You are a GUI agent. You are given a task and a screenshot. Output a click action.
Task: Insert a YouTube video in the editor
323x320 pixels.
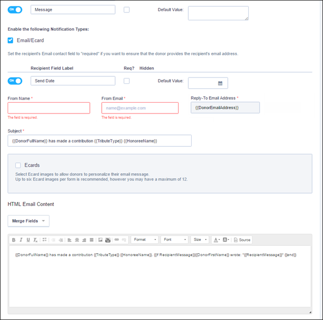(108, 240)
